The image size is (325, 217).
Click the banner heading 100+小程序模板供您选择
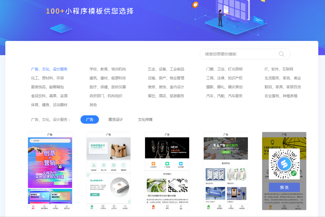click(90, 11)
